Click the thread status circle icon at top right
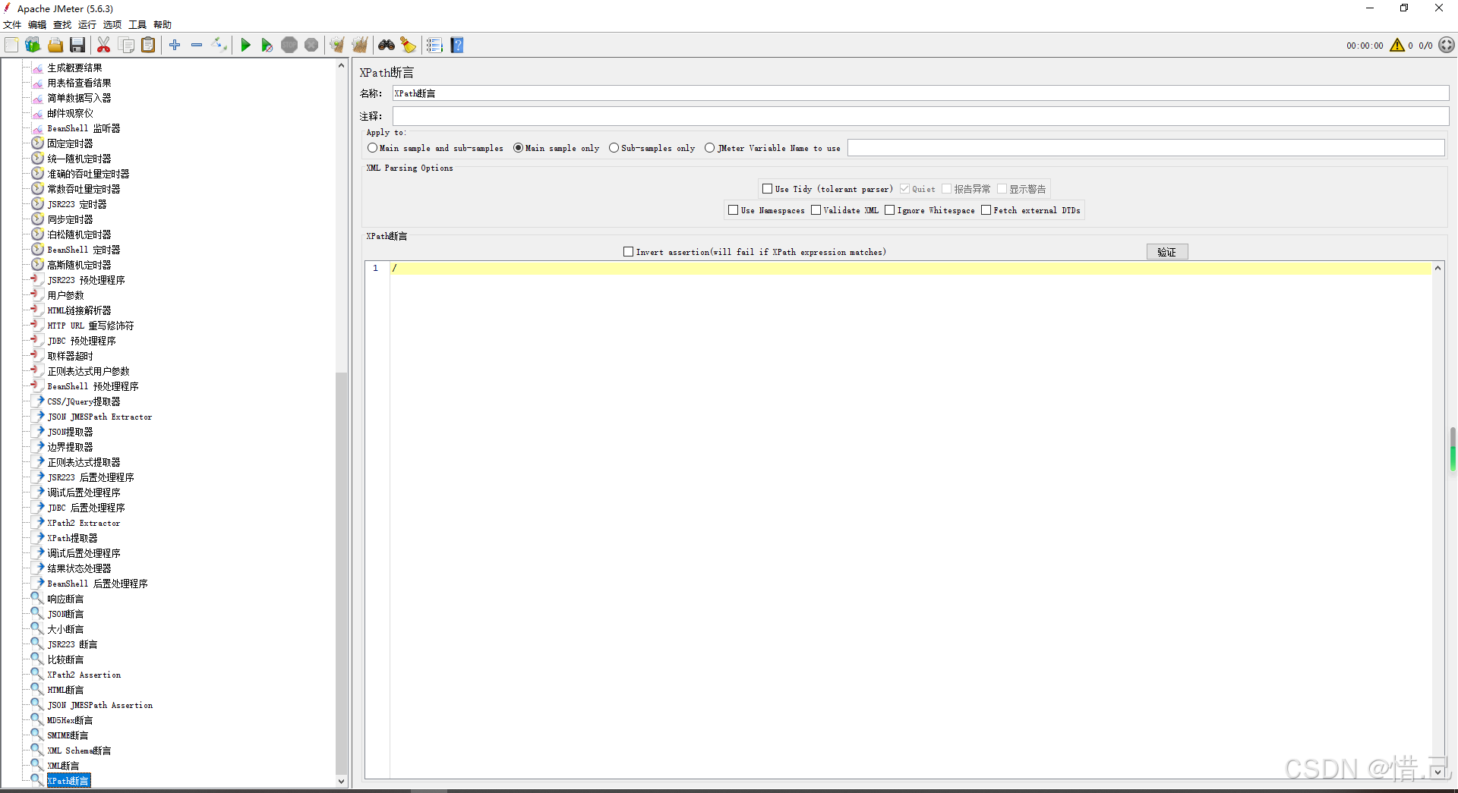This screenshot has width=1458, height=793. (1447, 46)
